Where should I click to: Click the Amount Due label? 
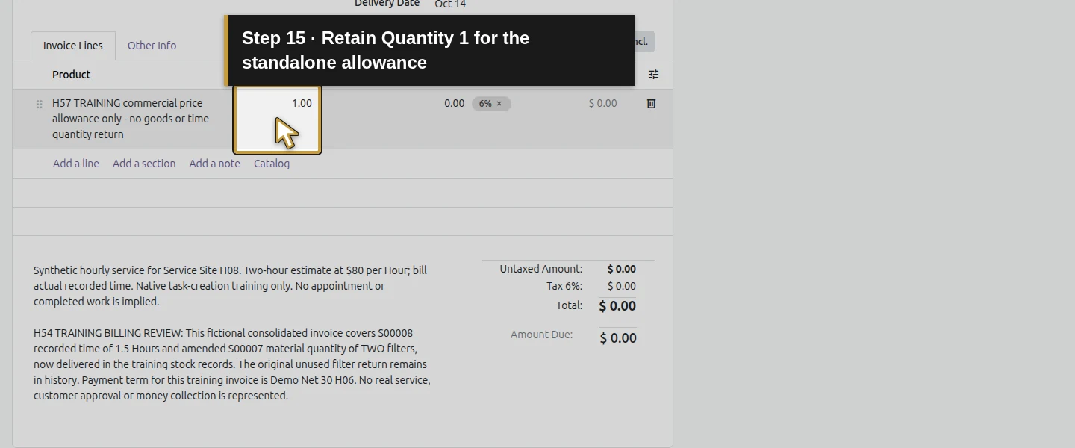tap(541, 335)
